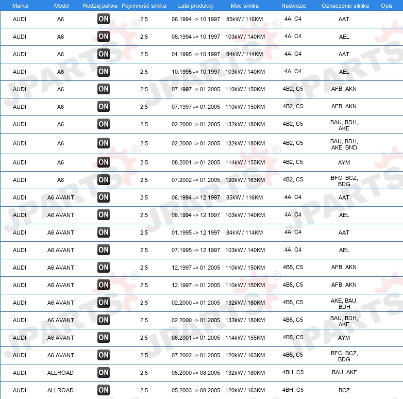This screenshot has height=399, width=403.
Task: Click ON fuel icon for A6 AVANT 01.1995 -> 12.1997
Action: pos(104,232)
